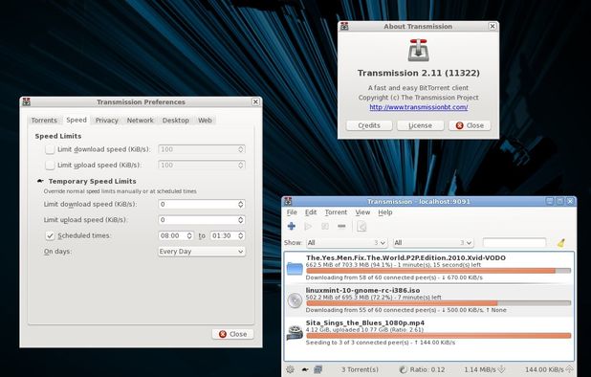The image size is (591, 377).
Task: Click progress bar of The.Yes.Men torrent
Action: pos(438,271)
